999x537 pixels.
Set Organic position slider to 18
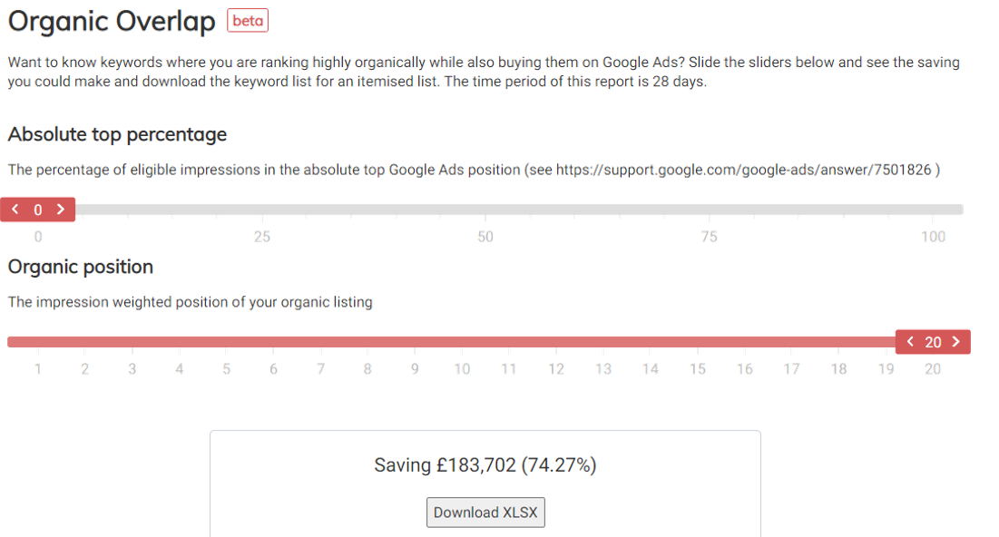(839, 342)
